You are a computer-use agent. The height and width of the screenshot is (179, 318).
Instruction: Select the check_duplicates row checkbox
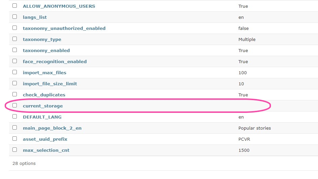[14, 94]
